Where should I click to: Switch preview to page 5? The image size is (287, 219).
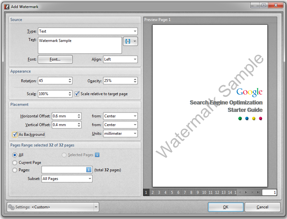pyautogui.click(x=172, y=192)
